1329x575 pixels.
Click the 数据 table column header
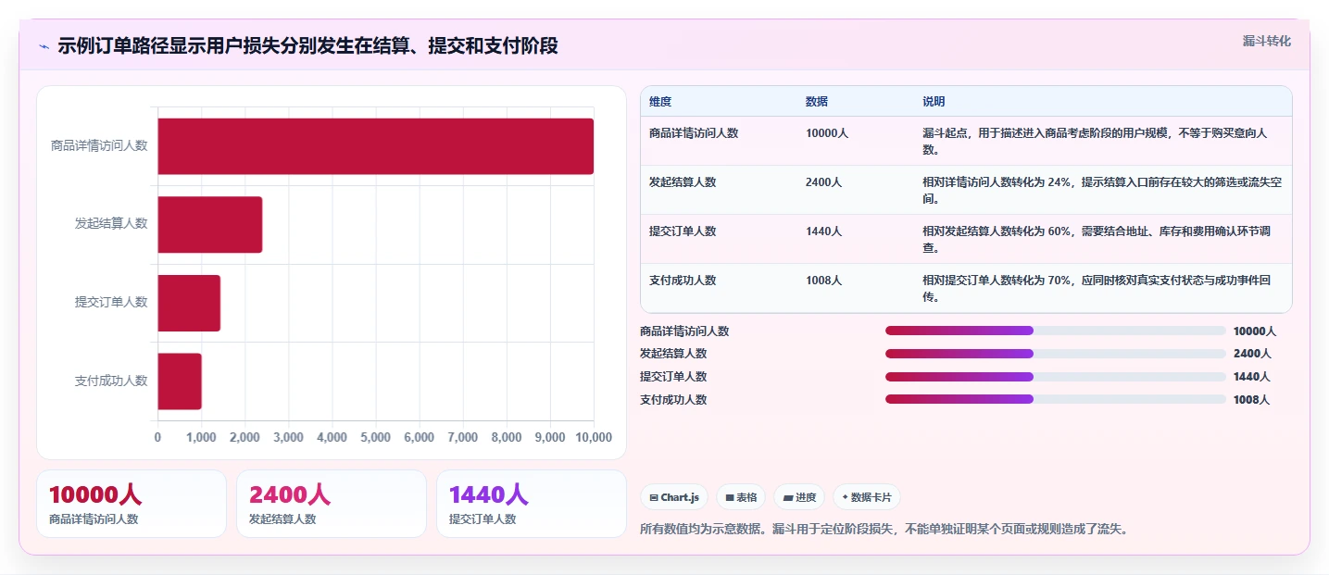[x=817, y=102]
